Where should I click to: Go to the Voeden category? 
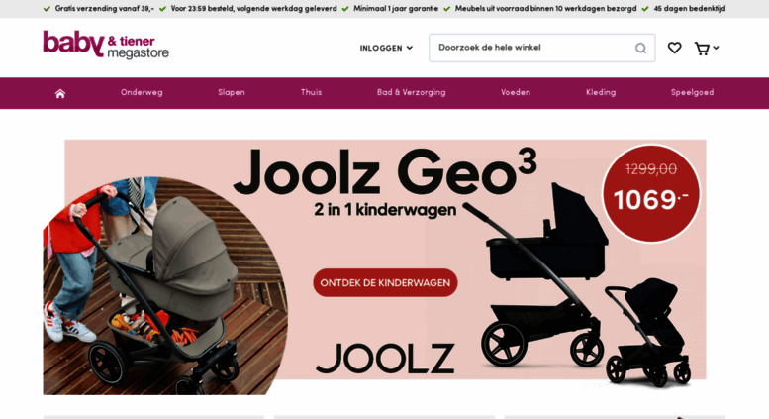coord(516,92)
